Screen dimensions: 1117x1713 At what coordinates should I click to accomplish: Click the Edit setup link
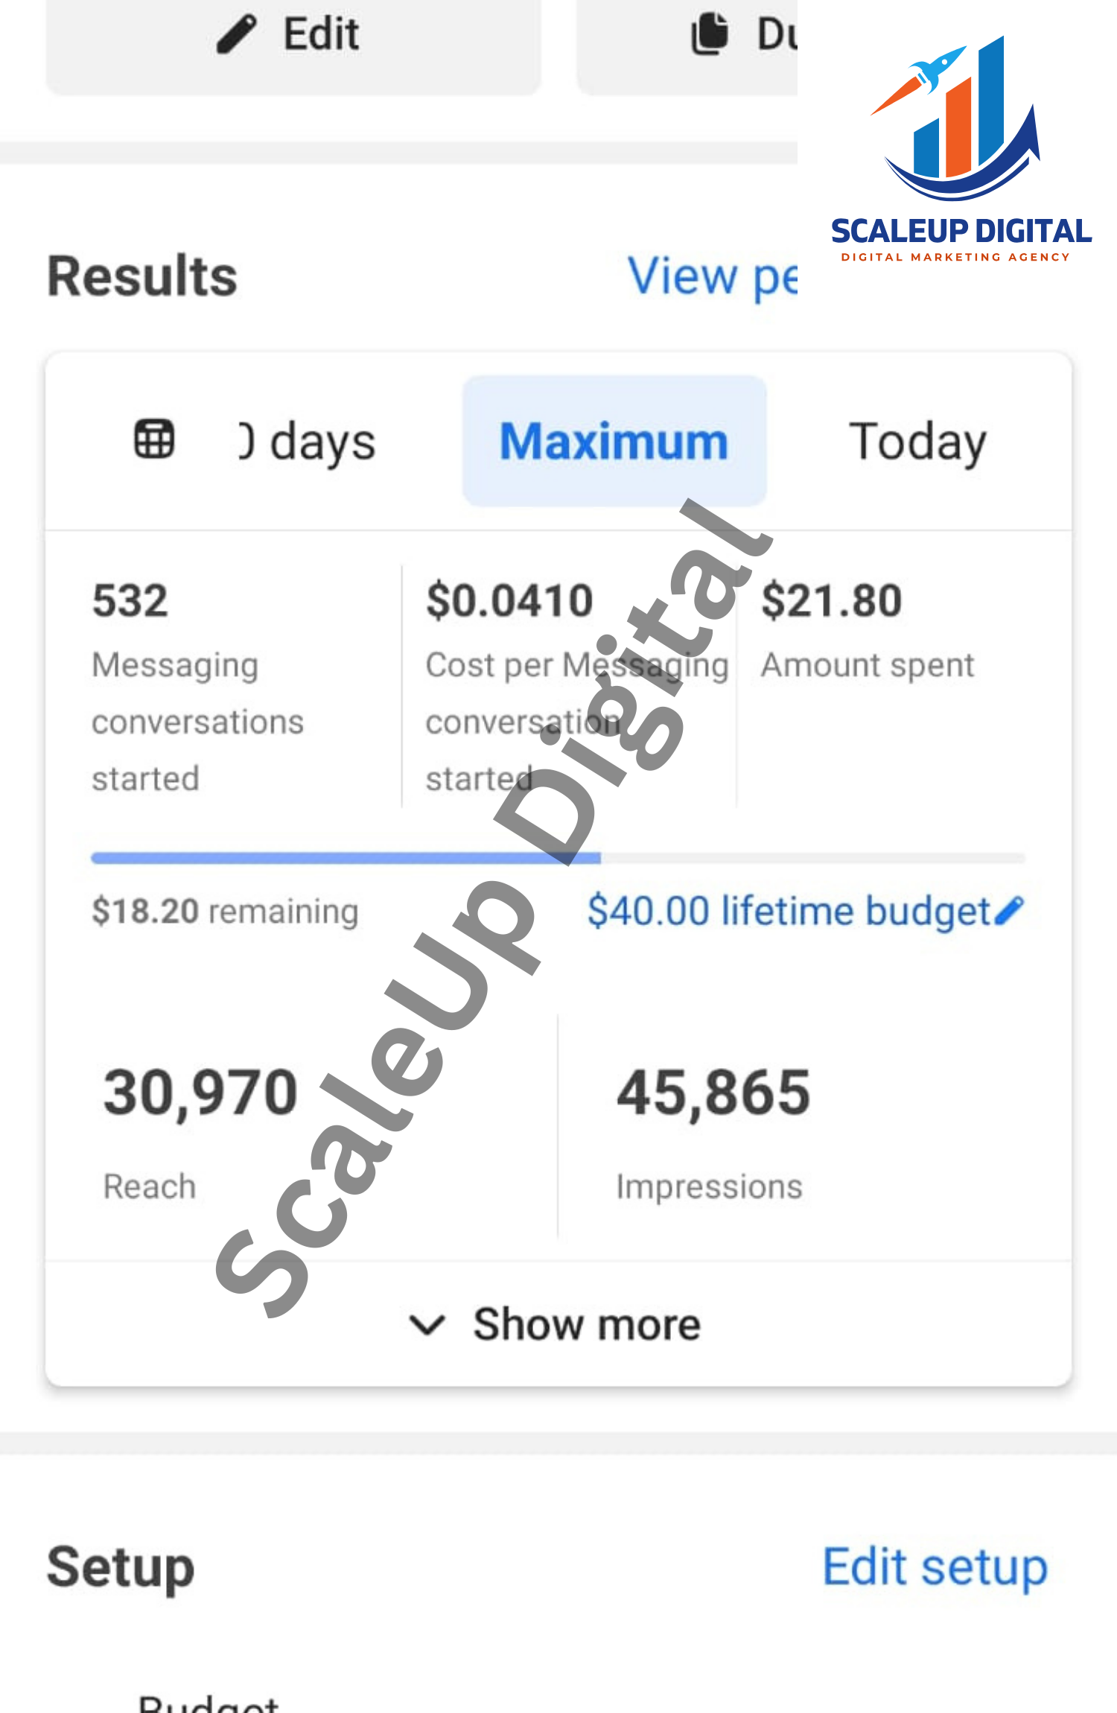(935, 1566)
